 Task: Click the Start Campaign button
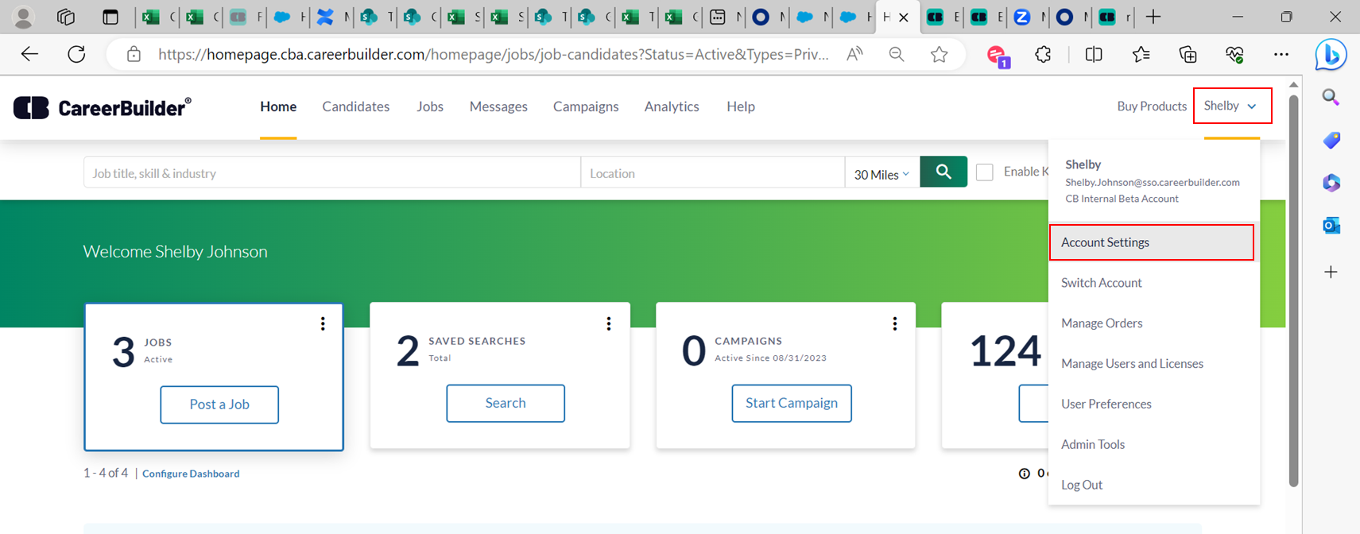click(791, 403)
